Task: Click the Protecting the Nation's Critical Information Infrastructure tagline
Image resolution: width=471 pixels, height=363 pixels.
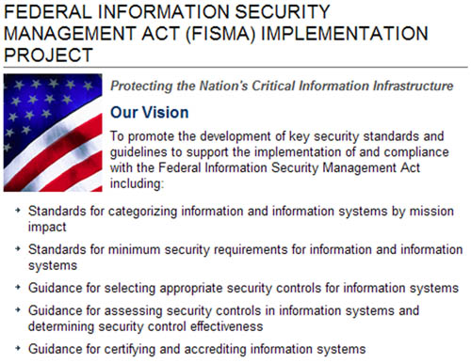Action: pos(282,86)
